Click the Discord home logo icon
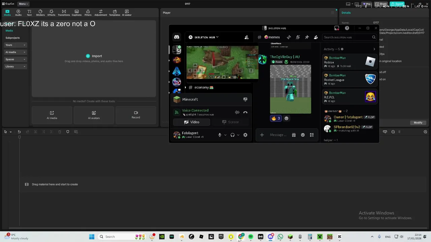Viewport: 431px width, 242px height. 176,37
